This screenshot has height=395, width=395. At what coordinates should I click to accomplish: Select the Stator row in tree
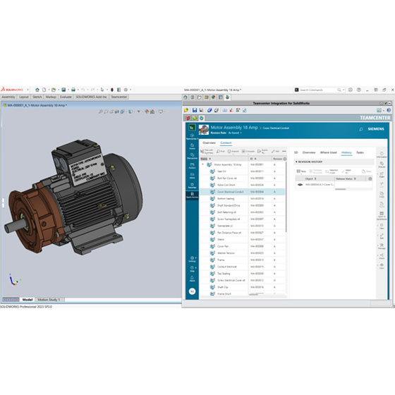tap(243, 240)
